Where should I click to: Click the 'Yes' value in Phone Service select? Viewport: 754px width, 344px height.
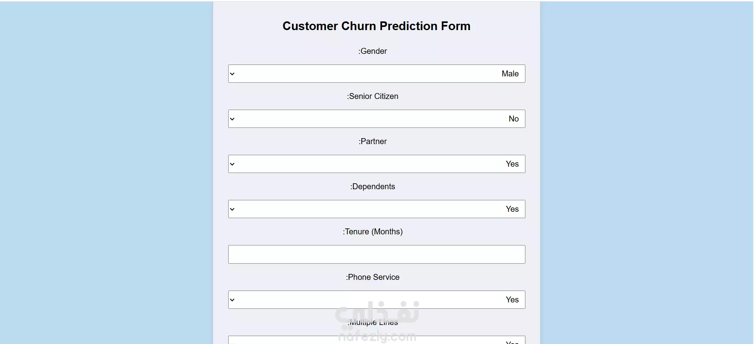pos(512,300)
